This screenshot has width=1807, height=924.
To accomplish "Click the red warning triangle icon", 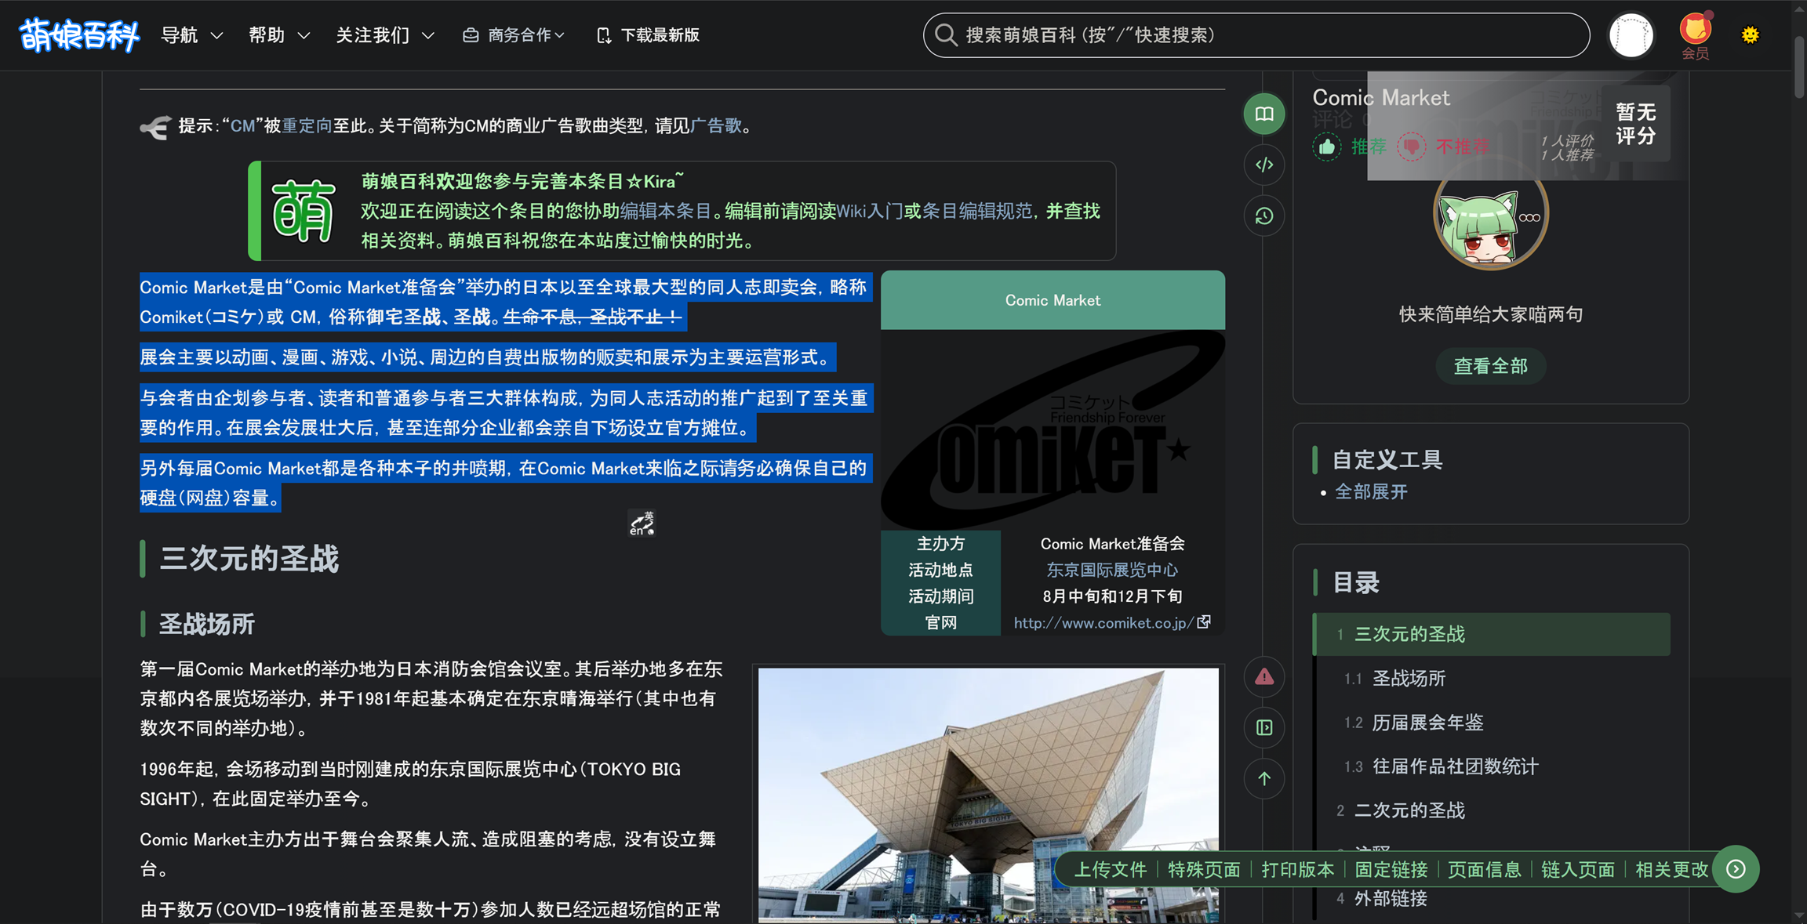I will [1263, 677].
